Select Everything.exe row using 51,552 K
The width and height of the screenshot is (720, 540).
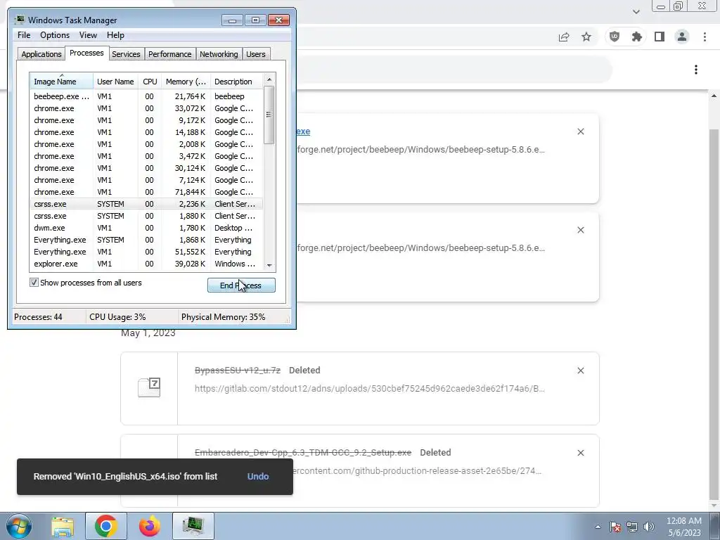pyautogui.click(x=146, y=252)
